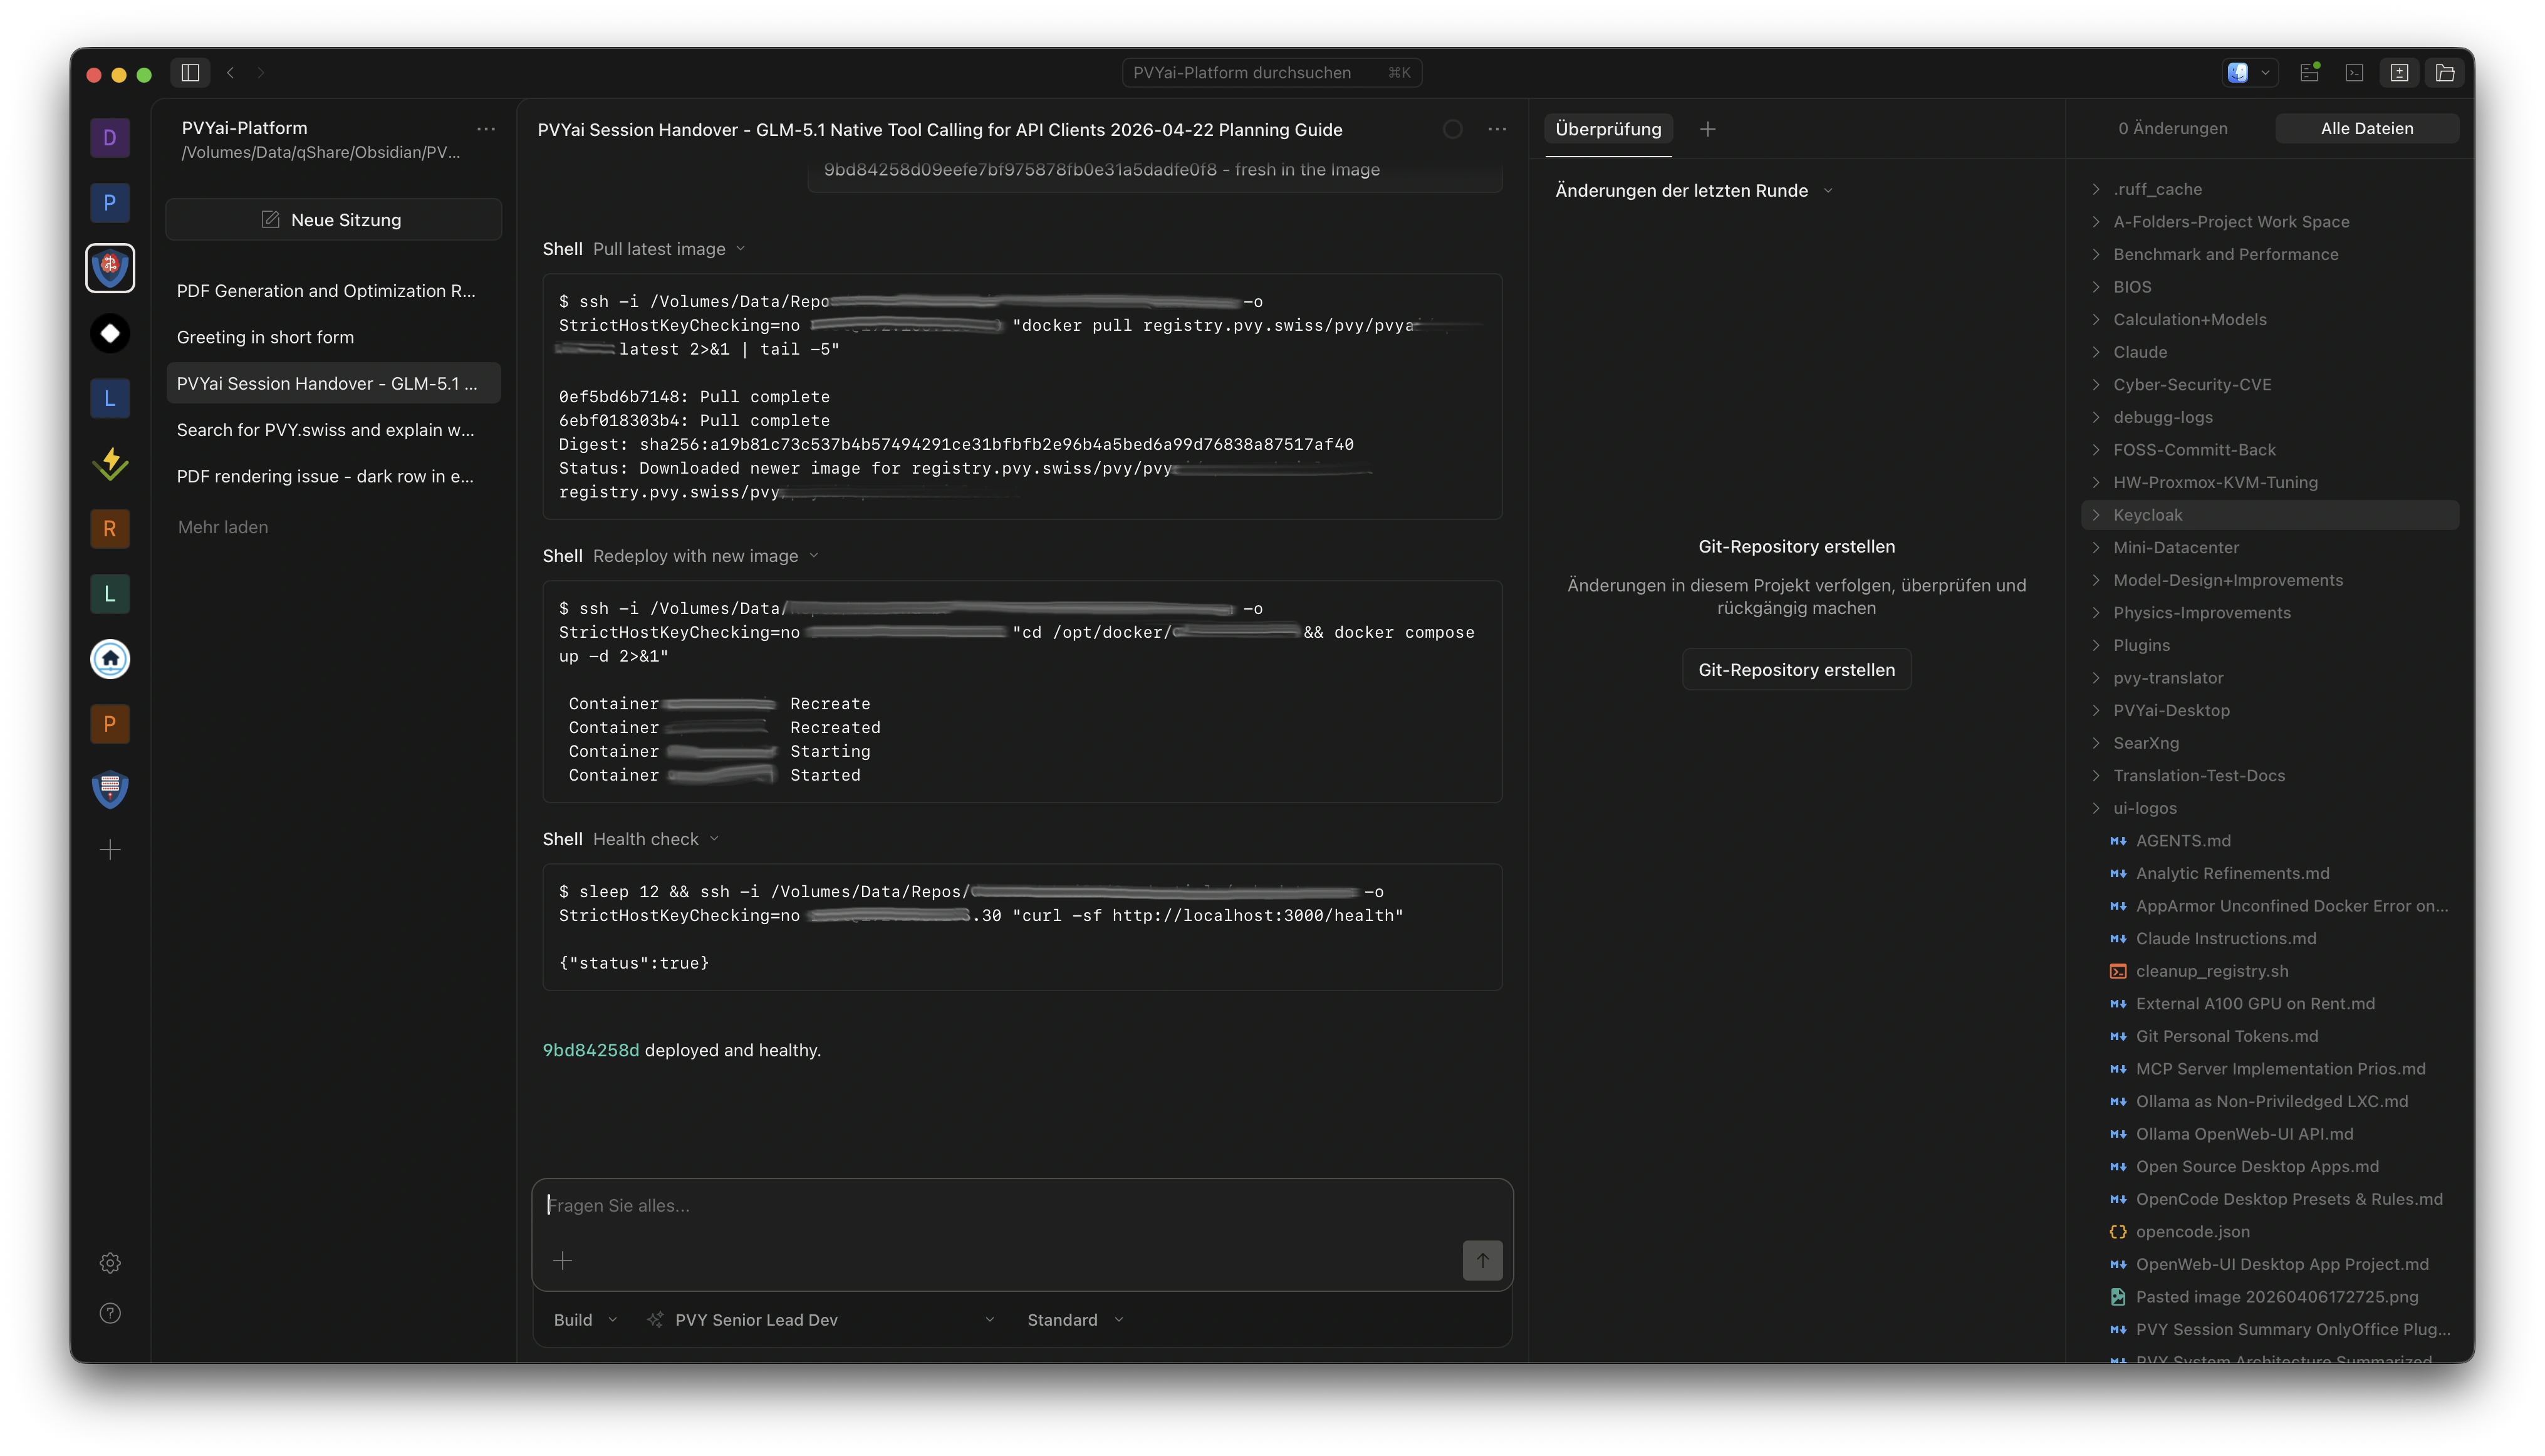Open the AGENTS.md file
The height and width of the screenshot is (1456, 2545).
(x=2270, y=841)
